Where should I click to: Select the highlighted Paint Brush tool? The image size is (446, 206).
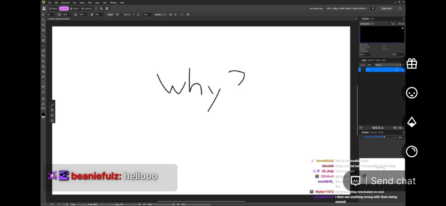(43, 46)
